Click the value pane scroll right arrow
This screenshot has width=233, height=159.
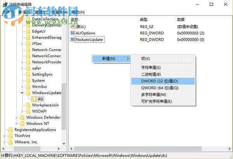click(230, 149)
